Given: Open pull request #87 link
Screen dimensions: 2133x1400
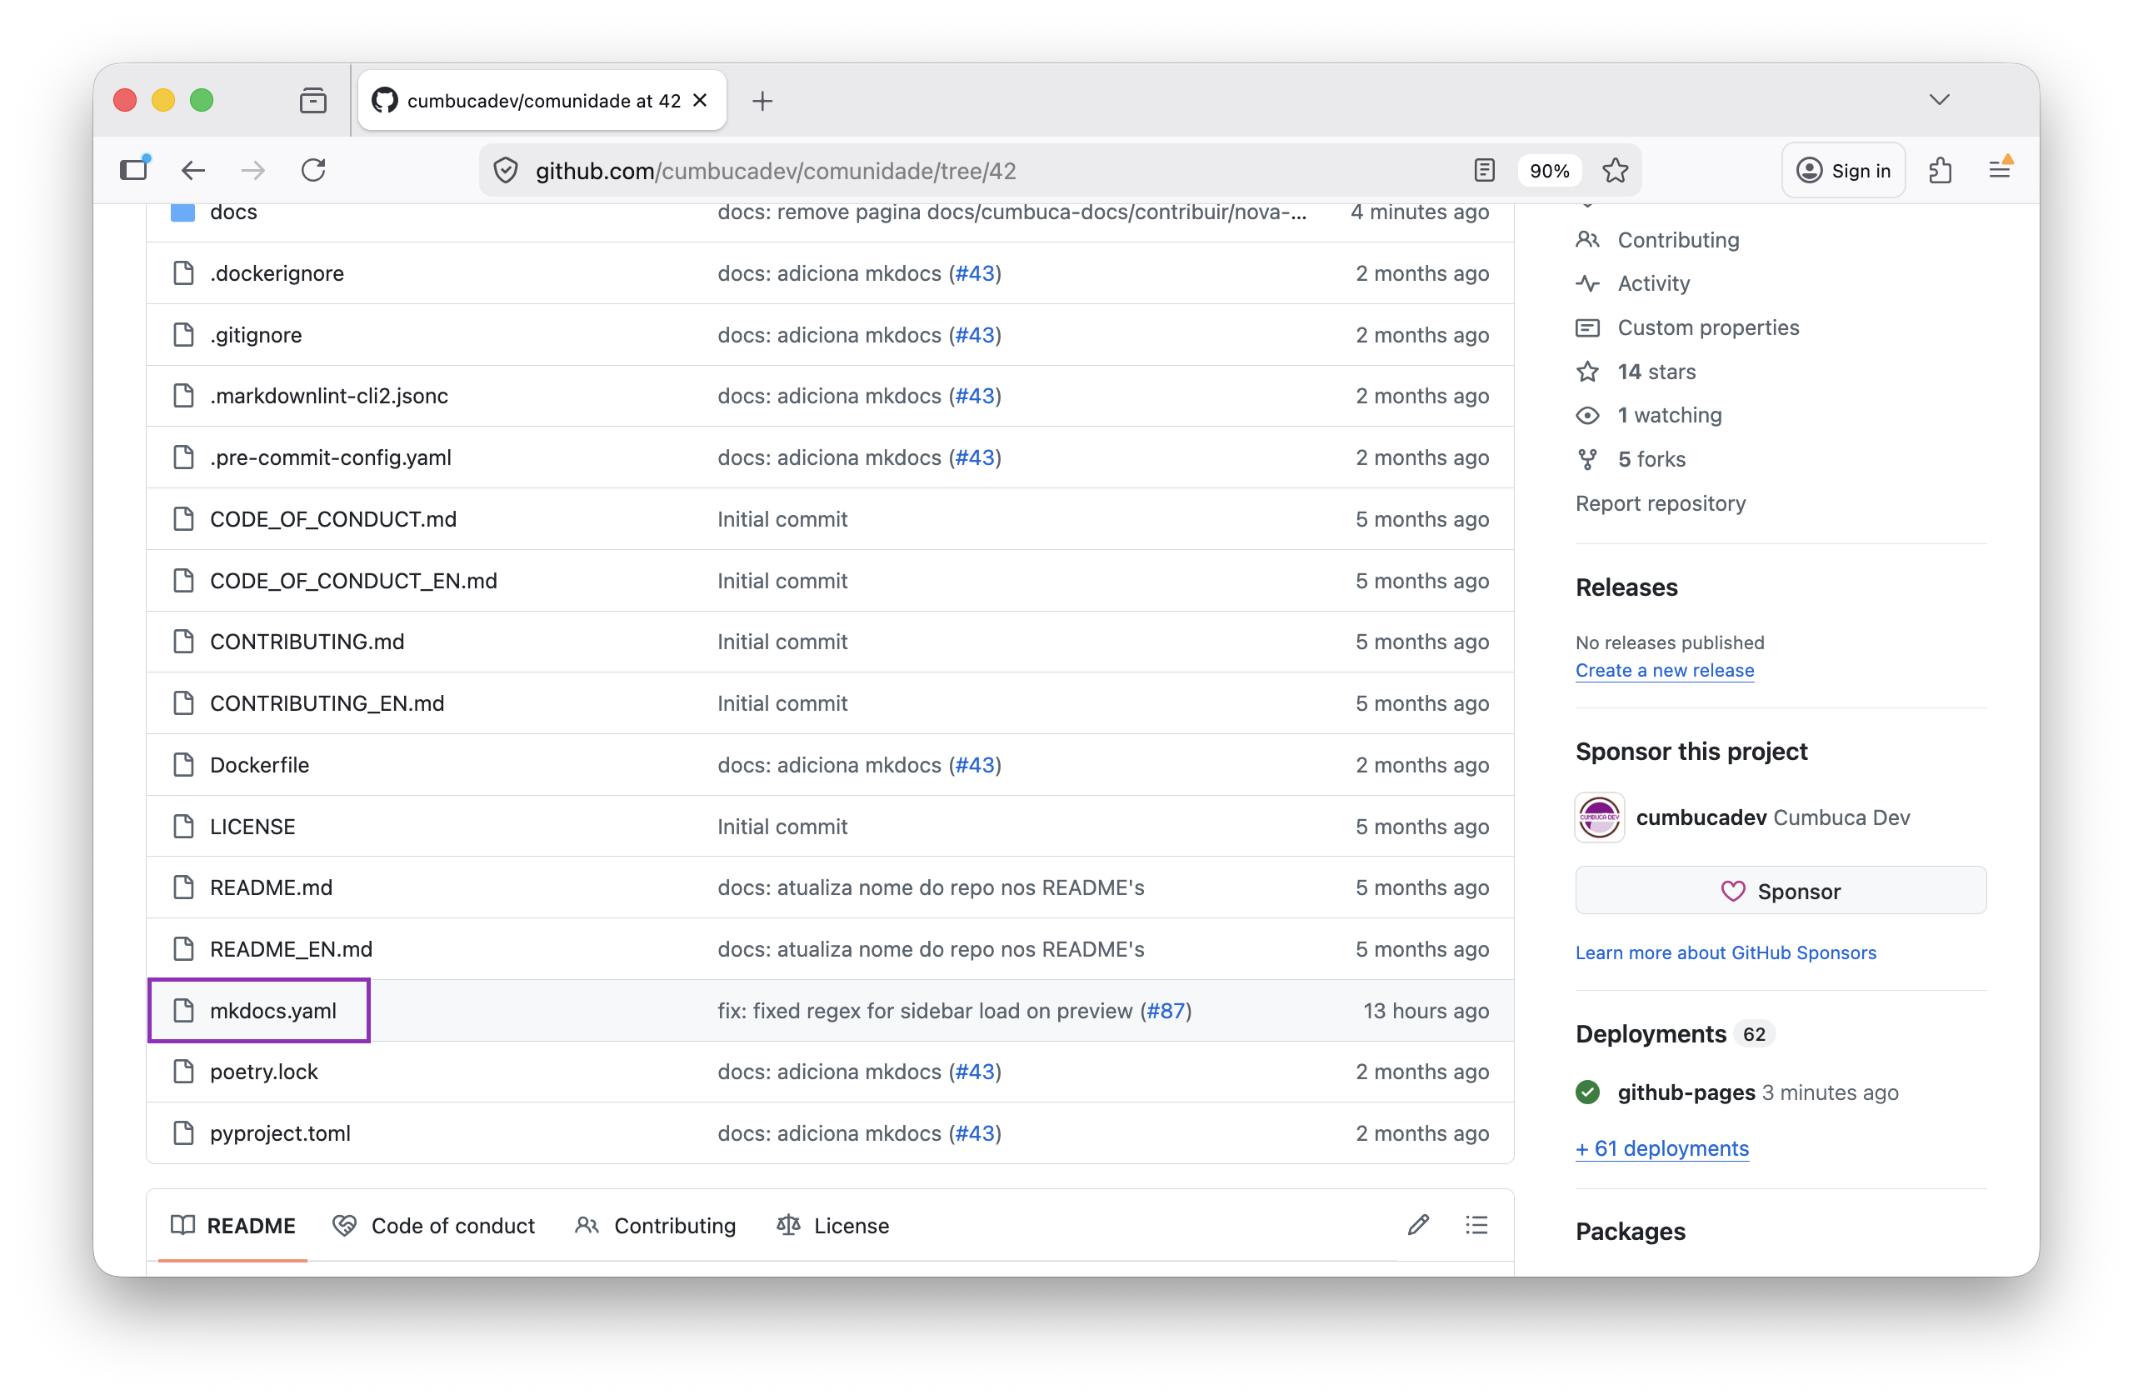Looking at the screenshot, I should [x=1166, y=1012].
